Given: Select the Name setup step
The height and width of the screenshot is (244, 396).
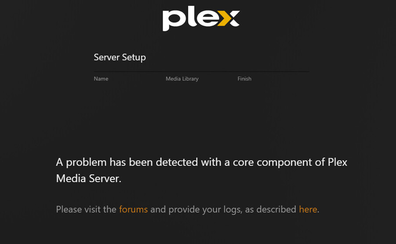Looking at the screenshot, I should (x=101, y=79).
